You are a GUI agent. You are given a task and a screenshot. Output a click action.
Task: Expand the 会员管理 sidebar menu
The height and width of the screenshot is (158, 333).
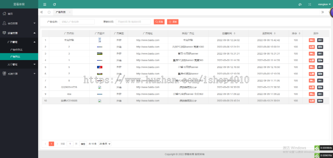pyautogui.click(x=19, y=23)
